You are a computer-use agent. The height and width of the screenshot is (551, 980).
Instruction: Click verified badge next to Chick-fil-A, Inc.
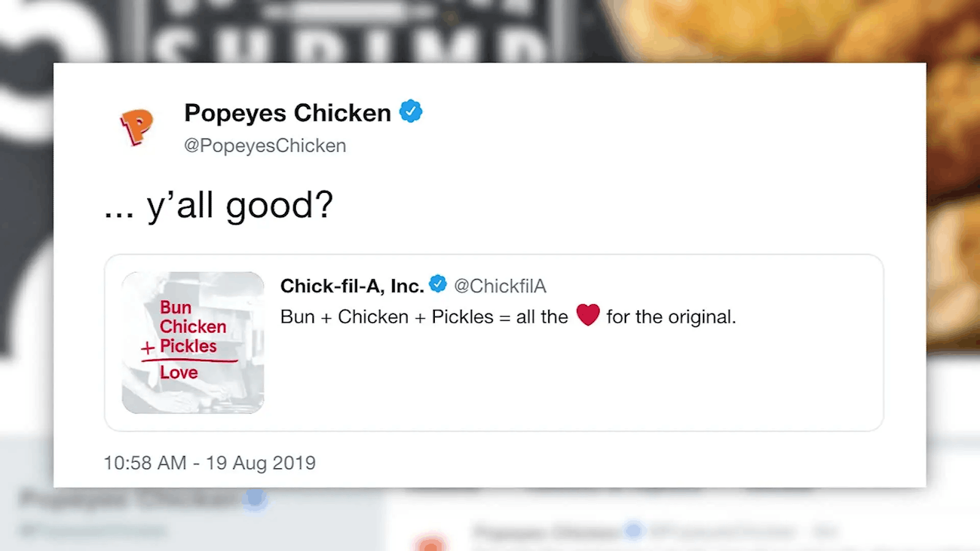[x=437, y=284]
